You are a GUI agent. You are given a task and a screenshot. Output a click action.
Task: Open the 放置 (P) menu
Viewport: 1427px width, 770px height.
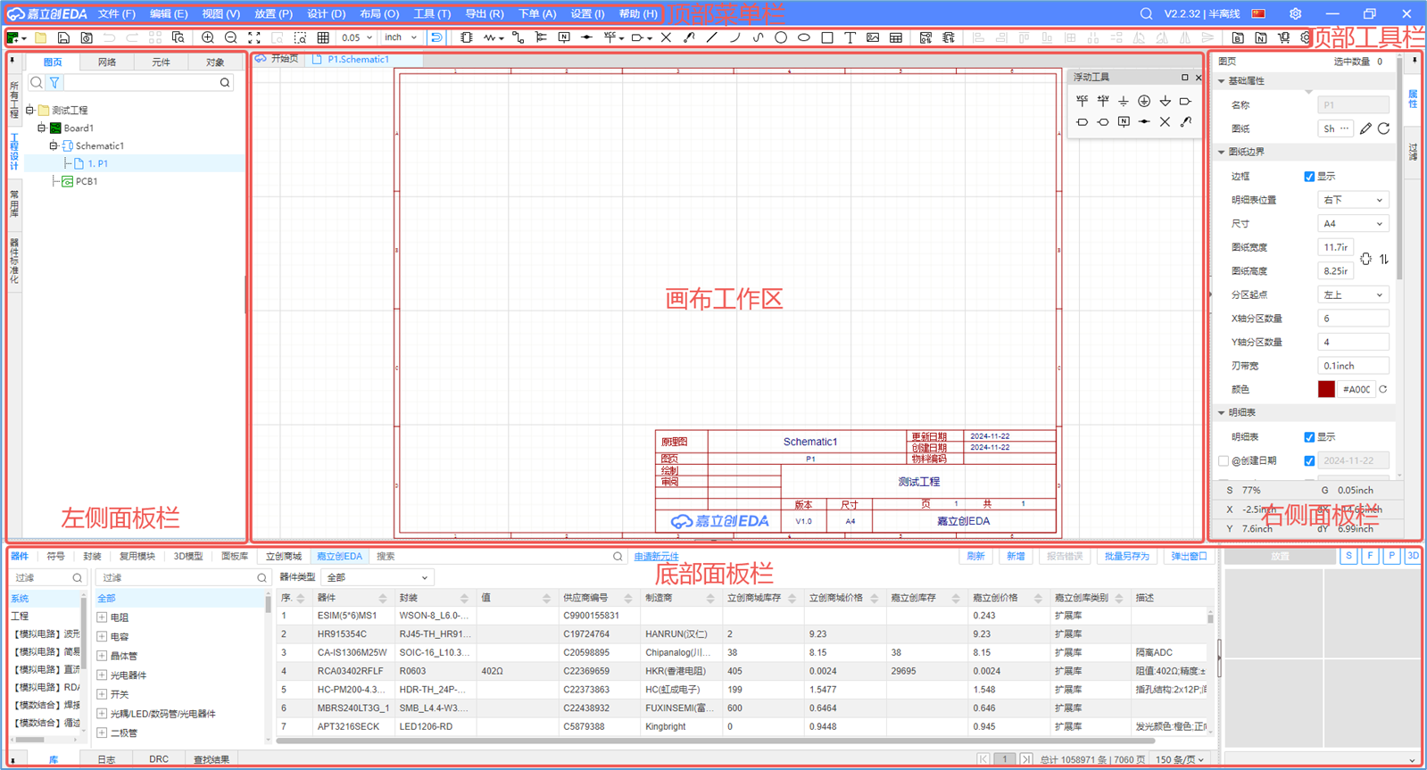coord(273,14)
